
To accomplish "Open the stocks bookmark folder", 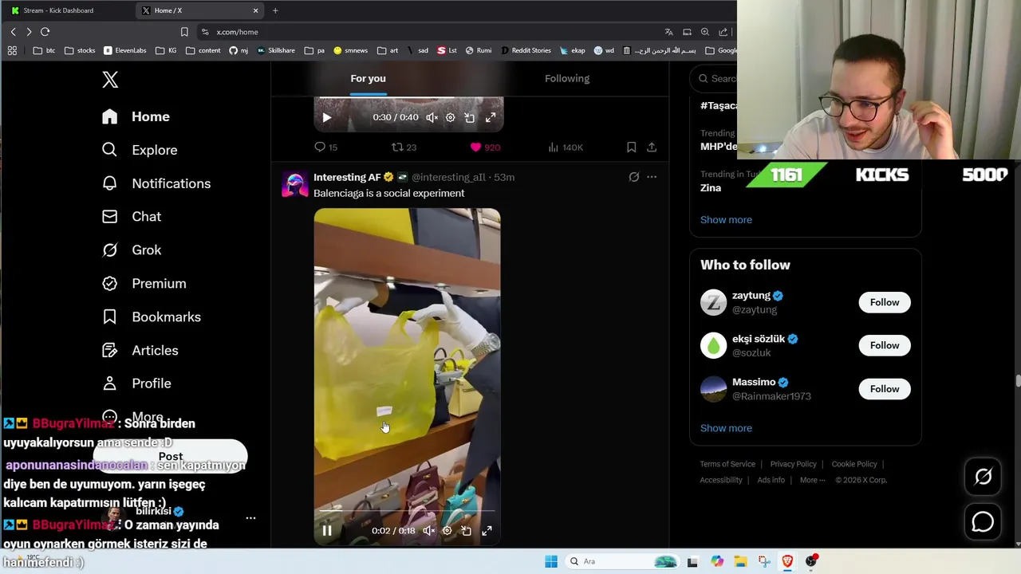I will pyautogui.click(x=80, y=50).
